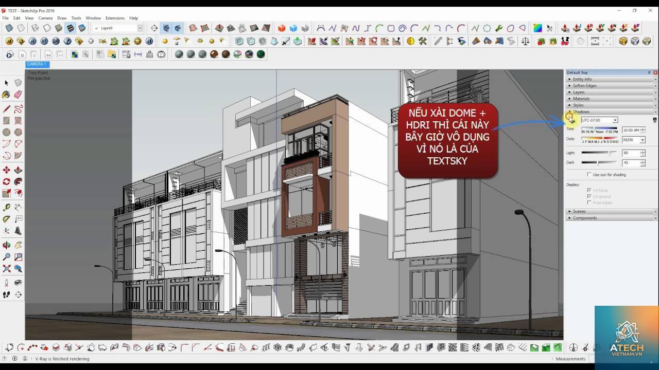Activate the Move tool
The height and width of the screenshot is (370, 659).
pos(7,170)
